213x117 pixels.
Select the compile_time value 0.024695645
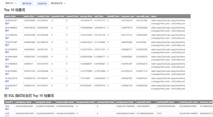(43, 28)
